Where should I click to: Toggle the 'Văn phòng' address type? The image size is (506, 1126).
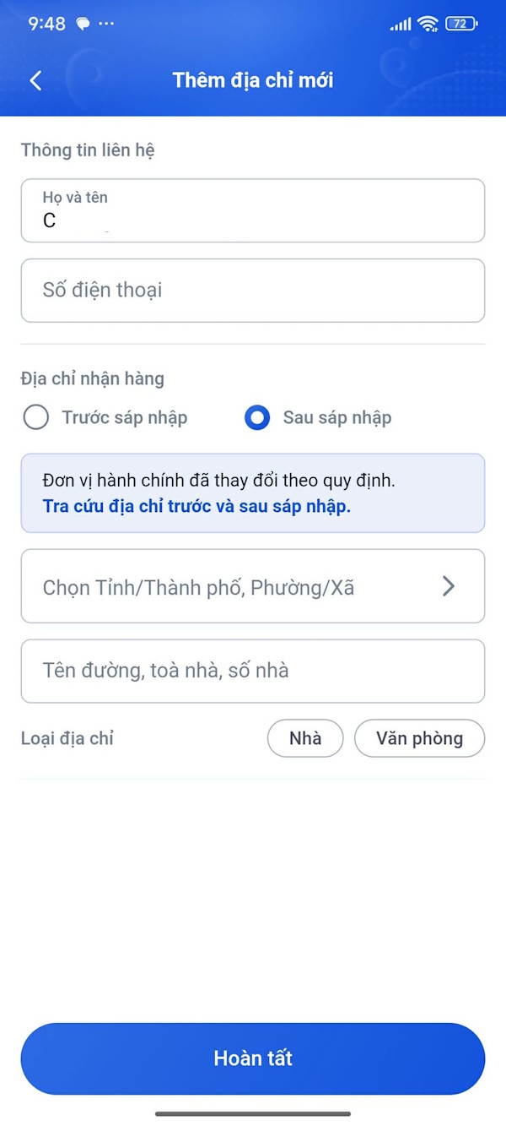tap(419, 738)
